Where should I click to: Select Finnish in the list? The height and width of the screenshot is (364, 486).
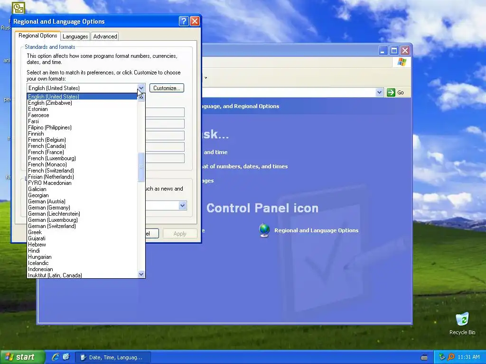[82, 134]
